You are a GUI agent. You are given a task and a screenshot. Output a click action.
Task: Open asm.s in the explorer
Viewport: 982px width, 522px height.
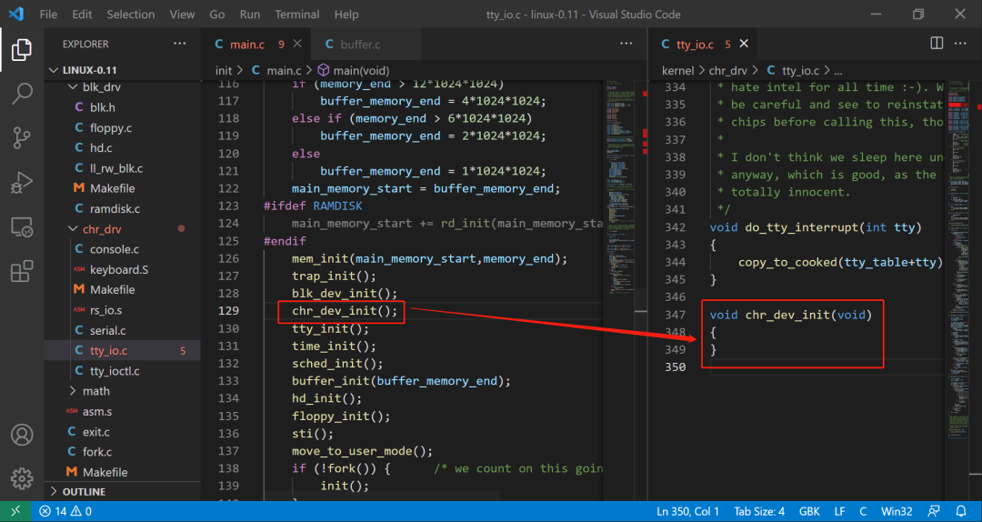coord(122,412)
